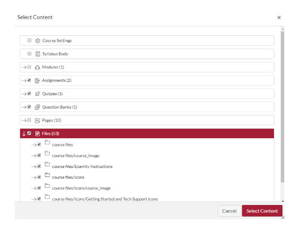This screenshot has height=236, width=301.
Task: Check the Syllabus Body checkbox
Action: coord(29,53)
